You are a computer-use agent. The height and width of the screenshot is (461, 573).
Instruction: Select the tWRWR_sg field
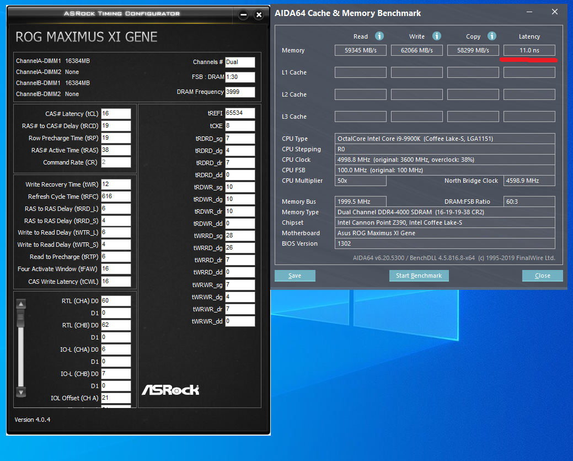pos(240,285)
